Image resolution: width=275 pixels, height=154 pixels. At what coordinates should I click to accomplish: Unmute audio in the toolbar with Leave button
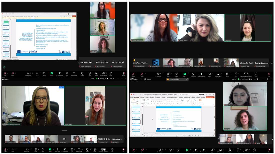(x=5, y=73)
